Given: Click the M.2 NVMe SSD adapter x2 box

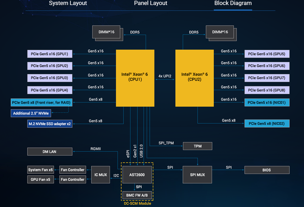Looking at the screenshot, I should (50, 124).
